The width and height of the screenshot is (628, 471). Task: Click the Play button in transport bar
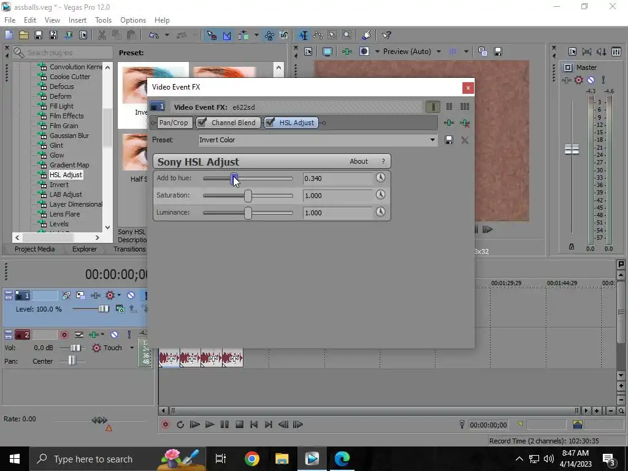(210, 424)
